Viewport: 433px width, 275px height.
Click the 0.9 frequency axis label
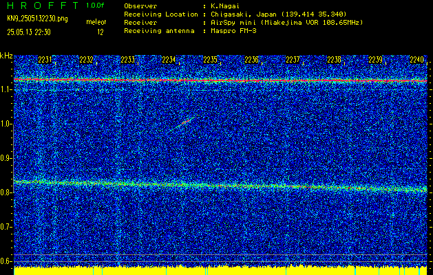tap(6, 158)
